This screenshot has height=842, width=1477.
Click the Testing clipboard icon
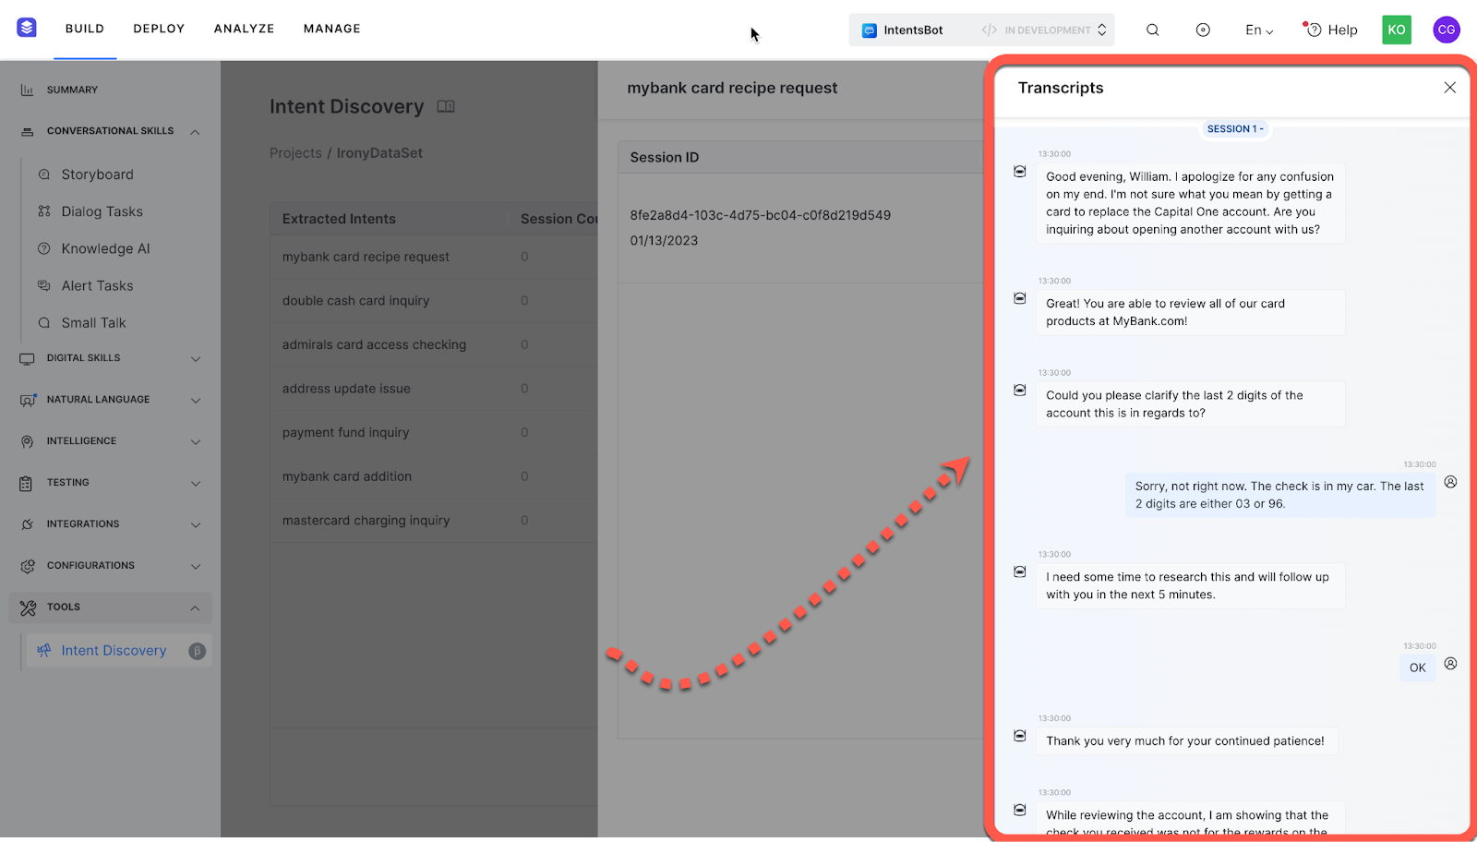27,483
